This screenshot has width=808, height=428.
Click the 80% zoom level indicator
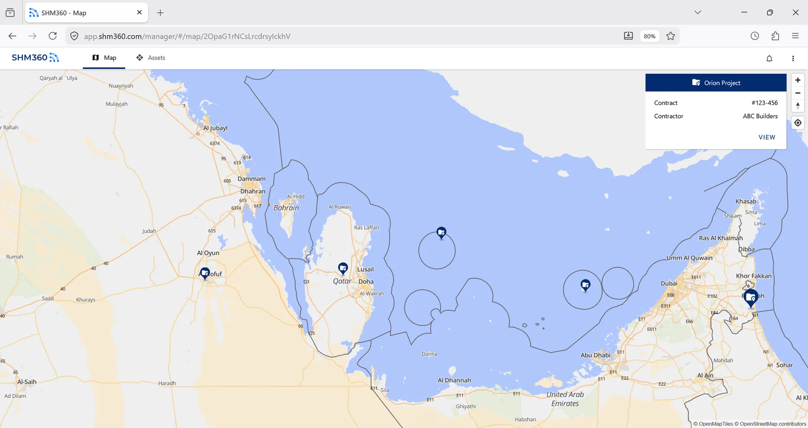tap(649, 36)
